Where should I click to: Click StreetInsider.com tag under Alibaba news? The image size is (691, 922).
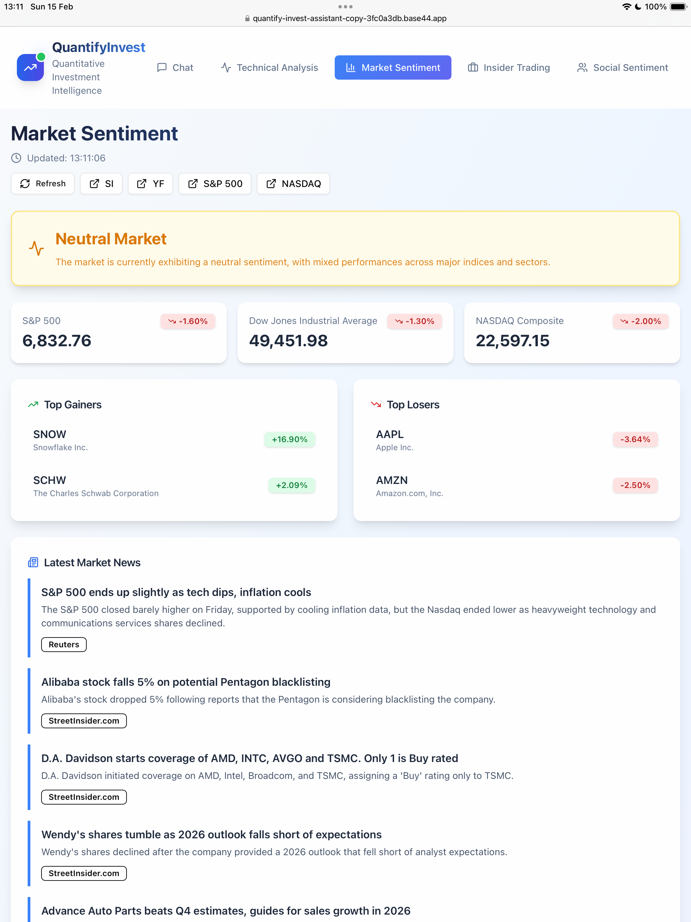pos(84,721)
